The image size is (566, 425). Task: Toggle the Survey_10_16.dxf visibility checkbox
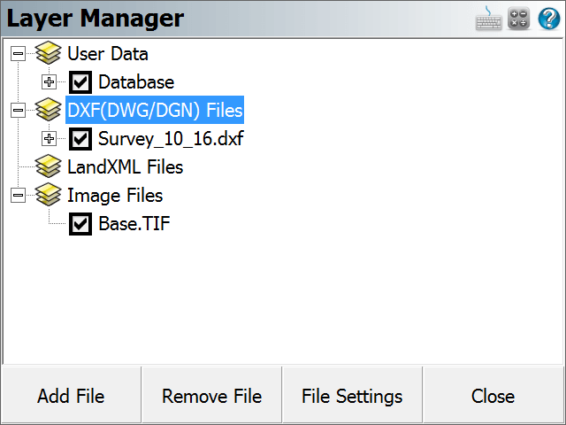pos(80,139)
